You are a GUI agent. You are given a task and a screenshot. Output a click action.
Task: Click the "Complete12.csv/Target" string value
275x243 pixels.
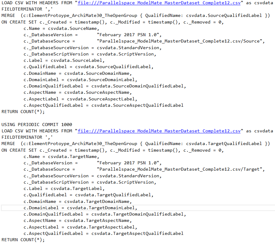click(181, 169)
